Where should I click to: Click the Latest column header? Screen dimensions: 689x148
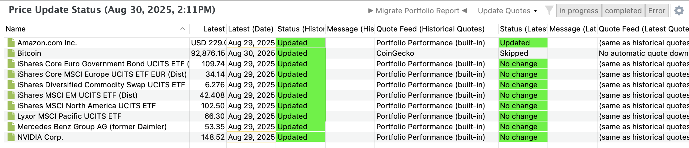[214, 29]
